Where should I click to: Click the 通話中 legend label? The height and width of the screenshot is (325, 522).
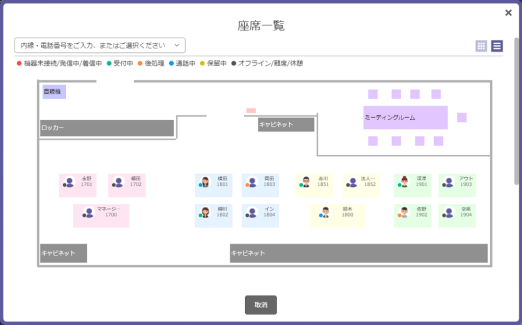(x=186, y=63)
